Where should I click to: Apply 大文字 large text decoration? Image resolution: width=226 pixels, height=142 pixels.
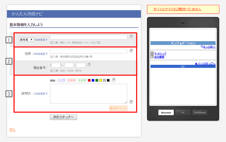(x=71, y=80)
